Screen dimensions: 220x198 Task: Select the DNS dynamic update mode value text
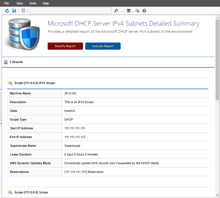112,163
